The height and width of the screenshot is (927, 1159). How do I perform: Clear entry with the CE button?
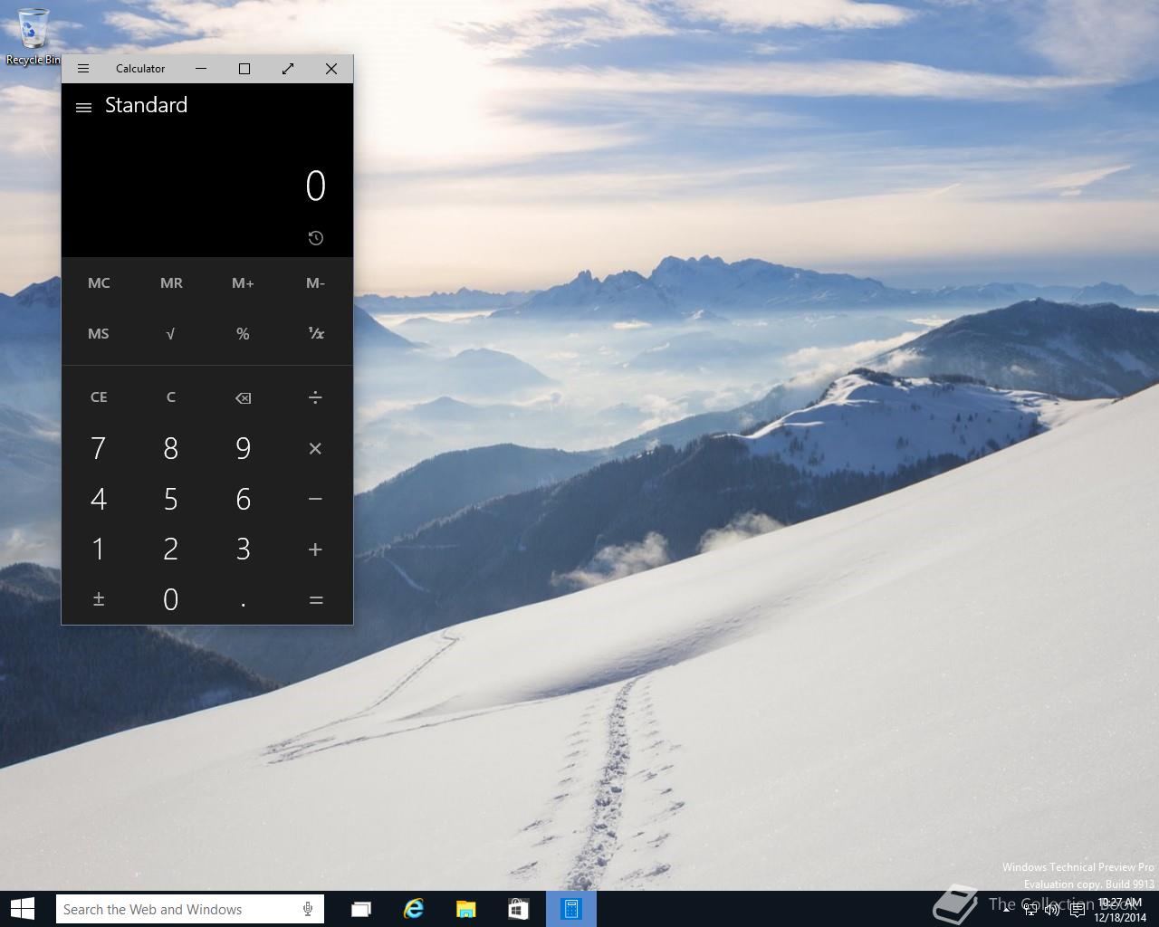point(99,397)
